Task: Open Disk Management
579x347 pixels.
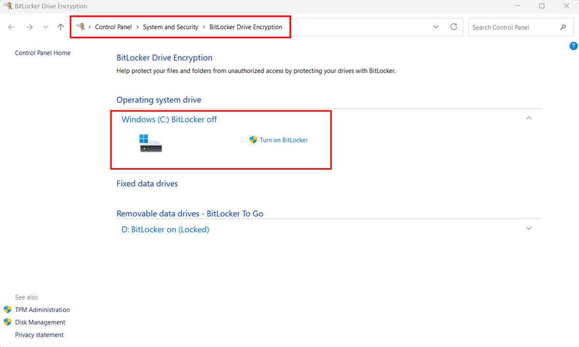Action: (40, 322)
